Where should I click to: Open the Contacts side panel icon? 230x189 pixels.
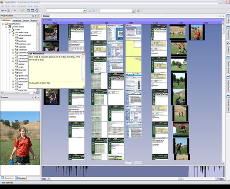pos(228,48)
